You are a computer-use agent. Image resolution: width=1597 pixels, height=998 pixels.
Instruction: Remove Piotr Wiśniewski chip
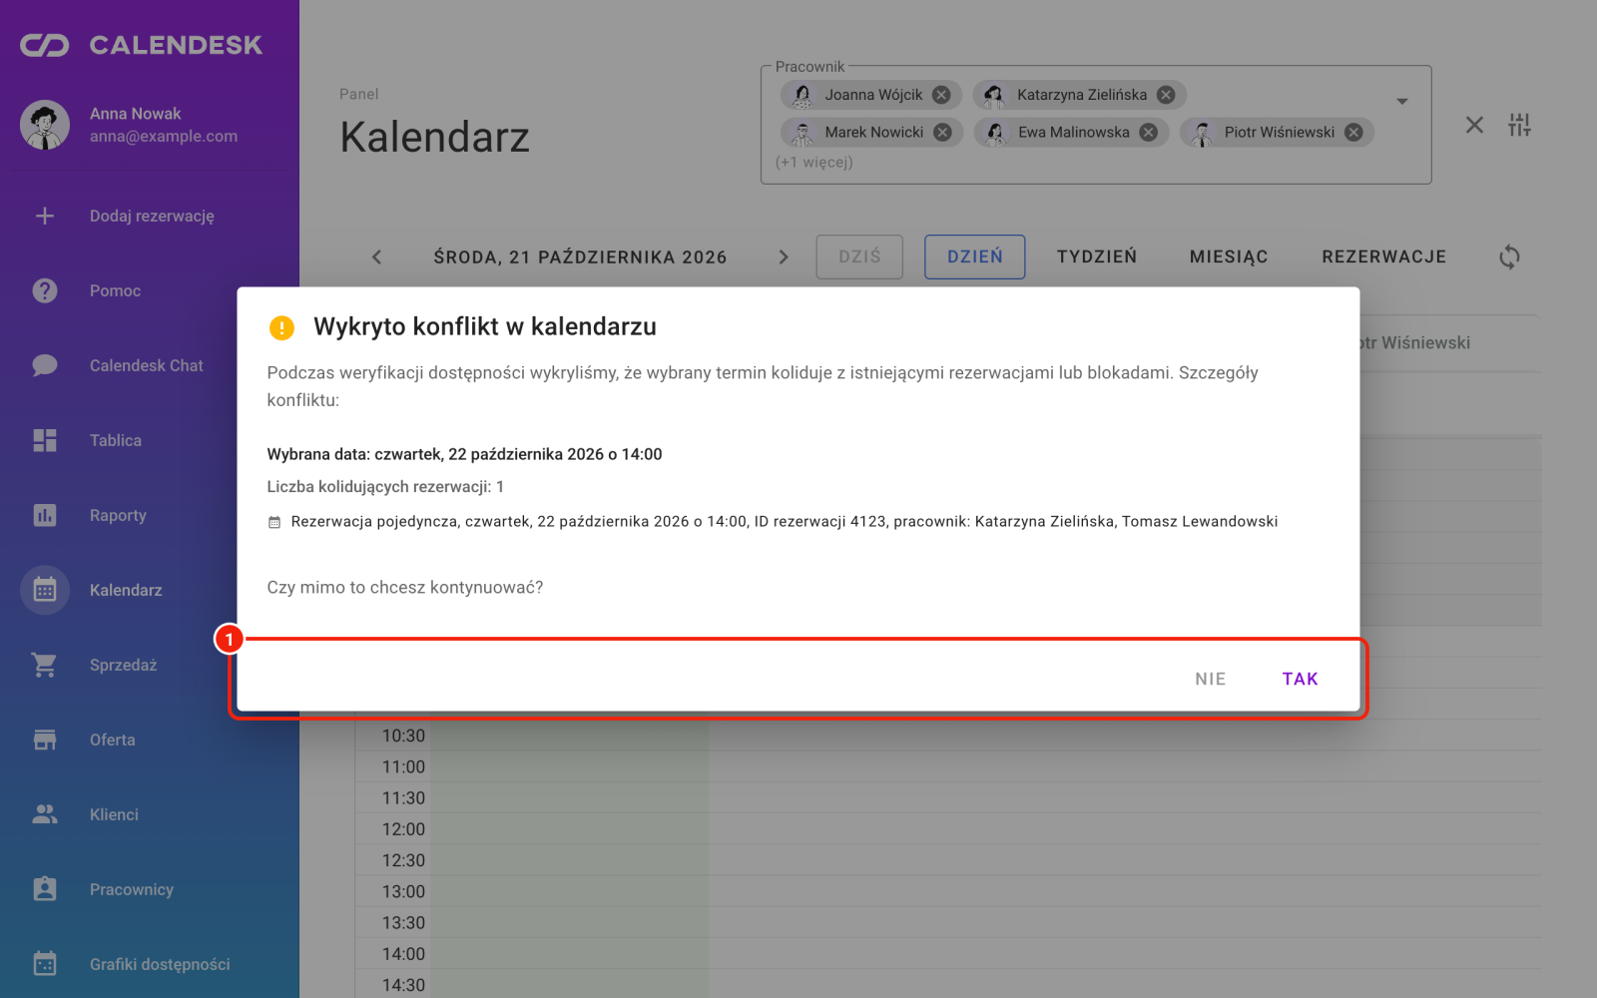(x=1353, y=132)
